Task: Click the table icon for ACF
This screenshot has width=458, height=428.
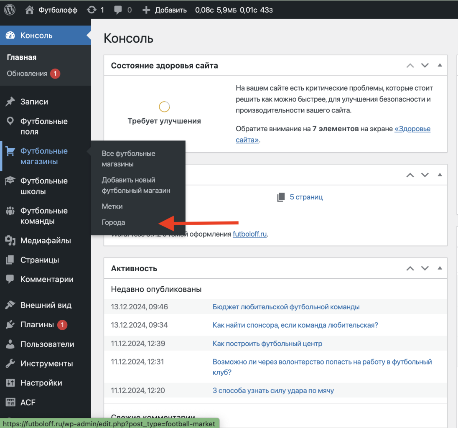Action: pos(10,402)
